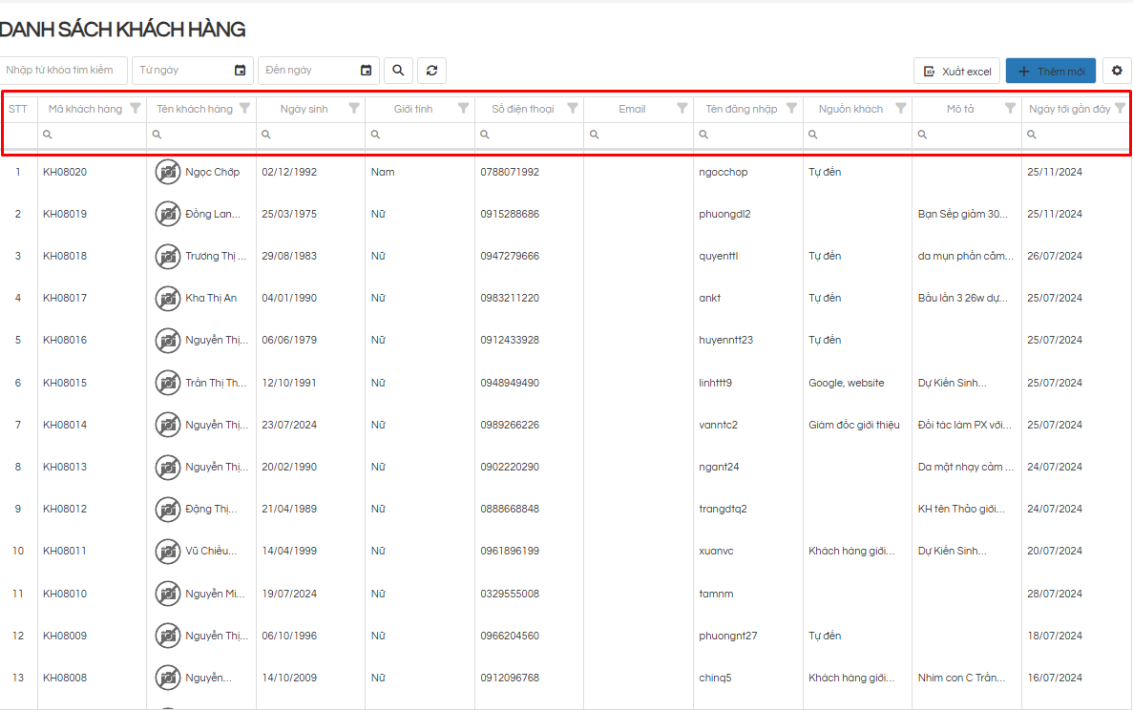This screenshot has width=1133, height=710.
Task: Sort by the Mô tả column header
Action: pos(959,109)
